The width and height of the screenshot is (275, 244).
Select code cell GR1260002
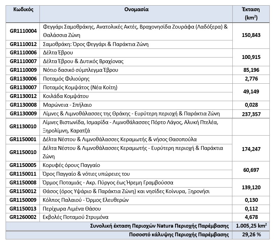23,217
